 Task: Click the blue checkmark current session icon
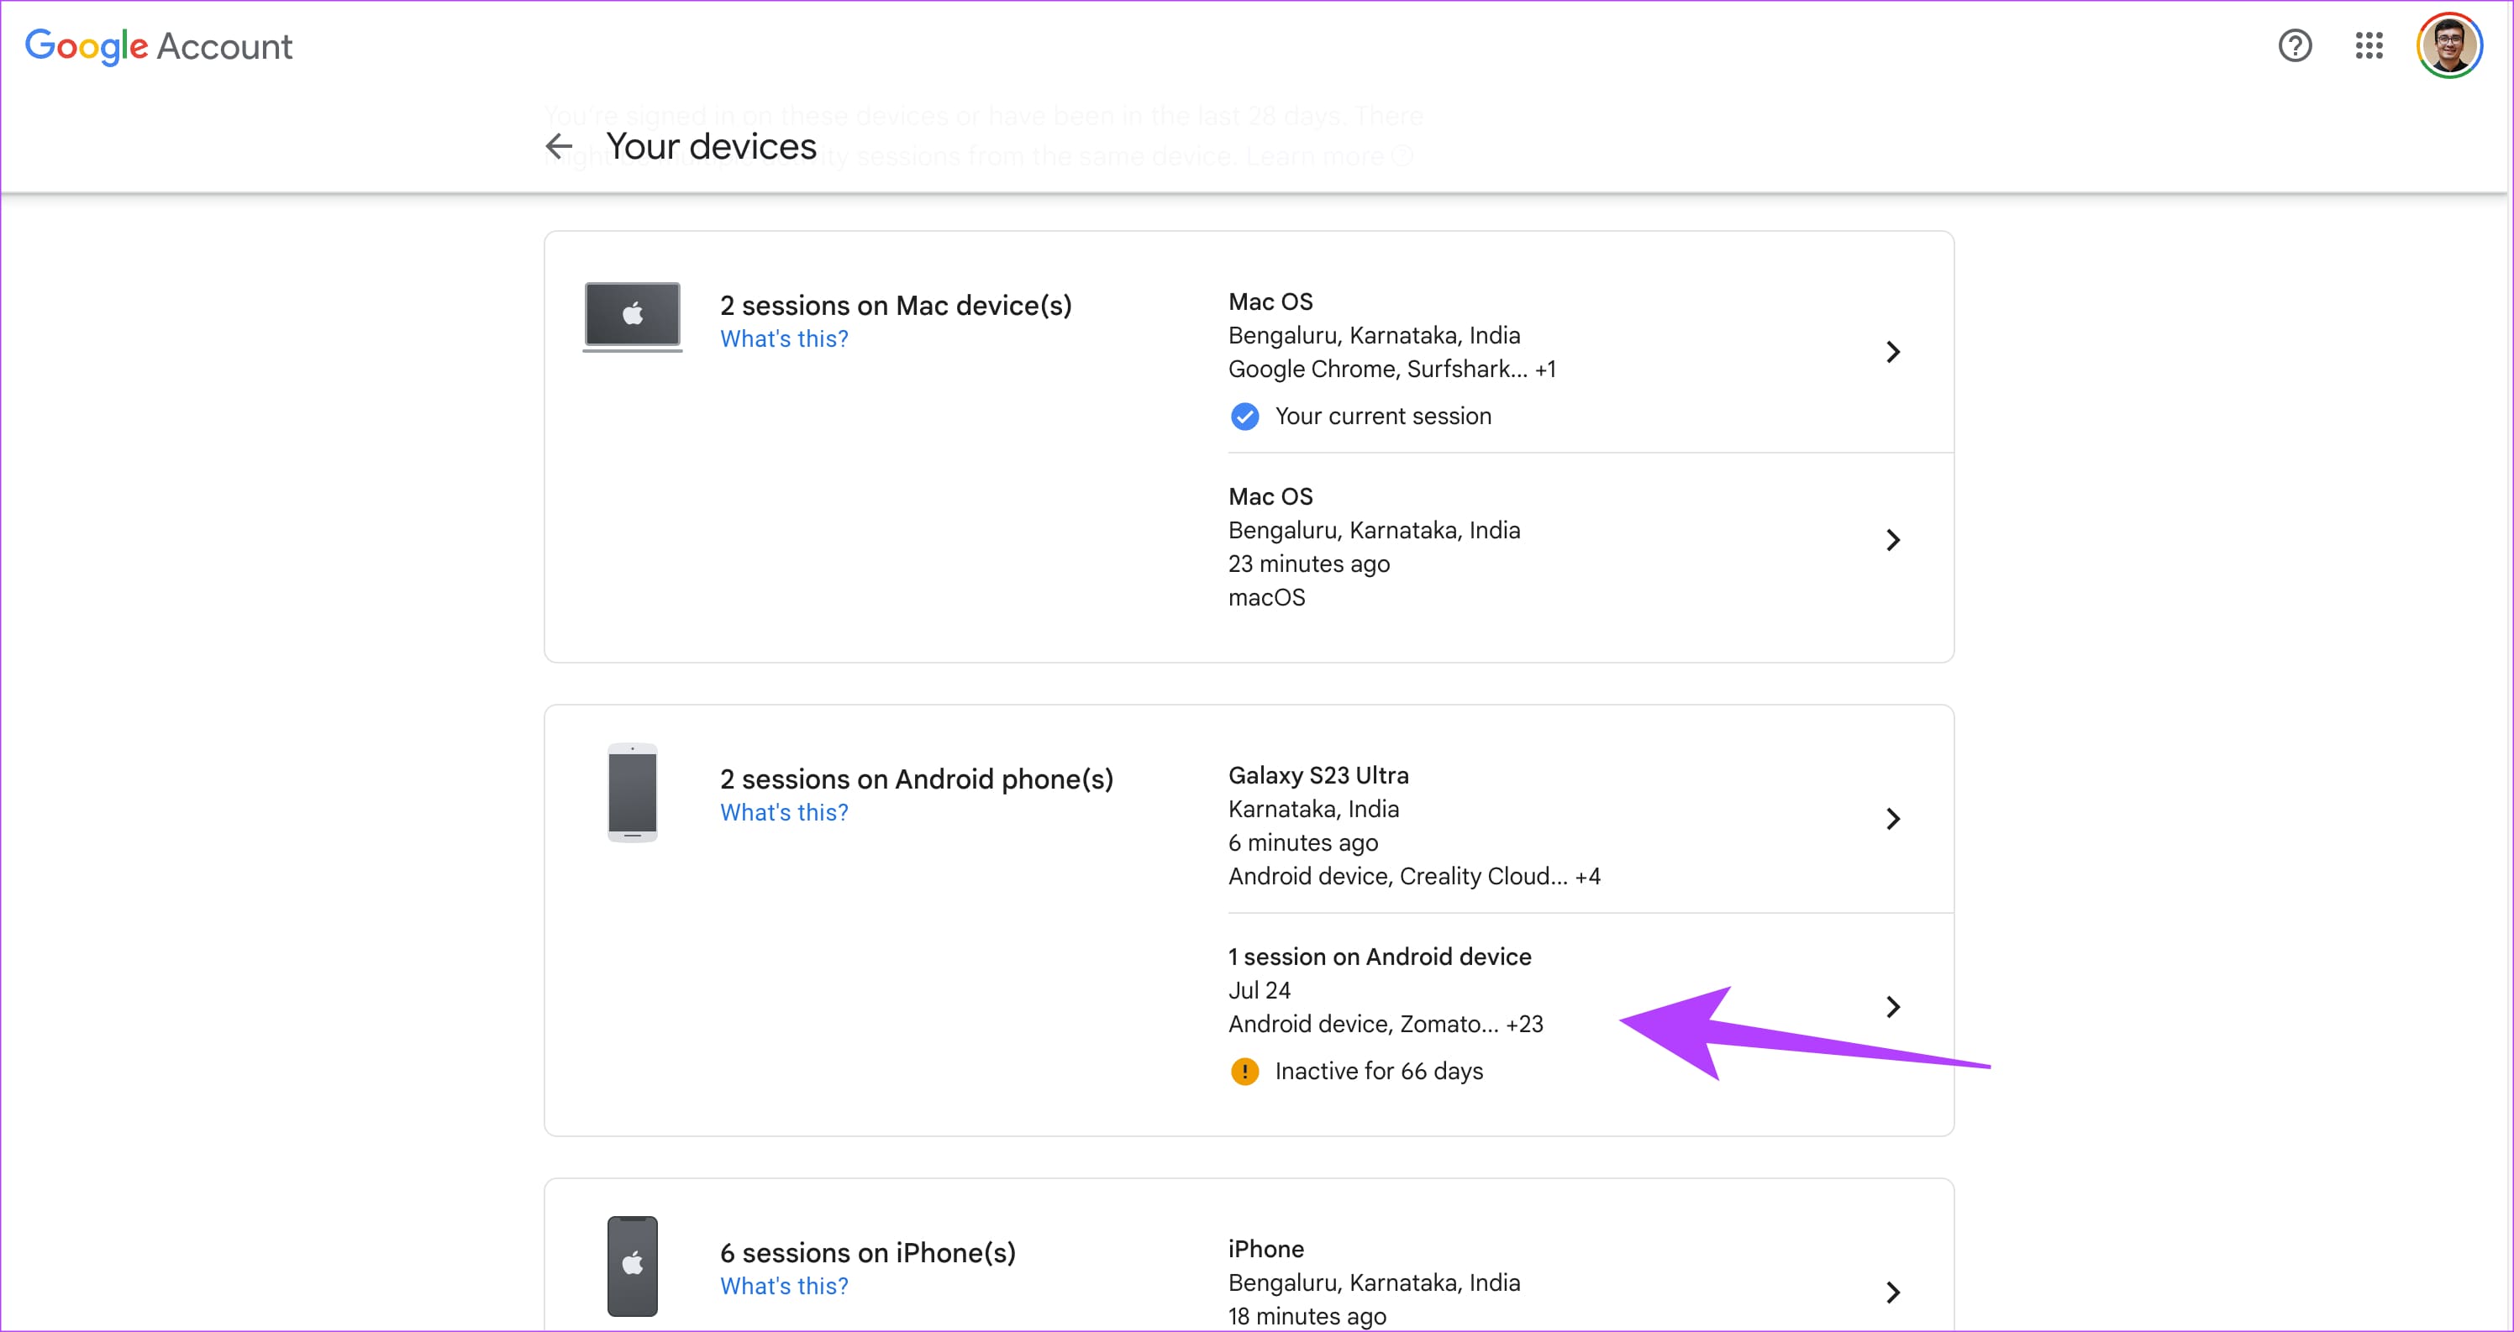(1244, 417)
